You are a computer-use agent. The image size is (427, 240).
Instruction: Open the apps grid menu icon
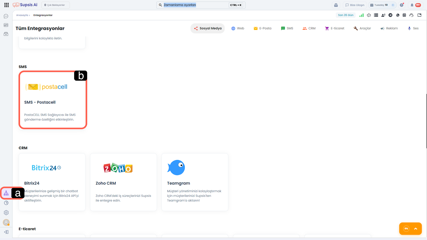click(6, 5)
